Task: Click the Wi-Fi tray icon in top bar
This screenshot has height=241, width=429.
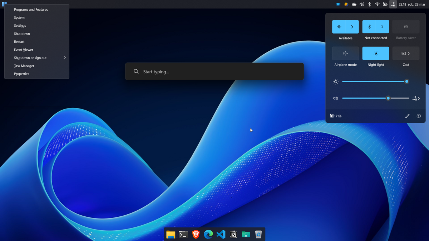Action: click(x=377, y=4)
